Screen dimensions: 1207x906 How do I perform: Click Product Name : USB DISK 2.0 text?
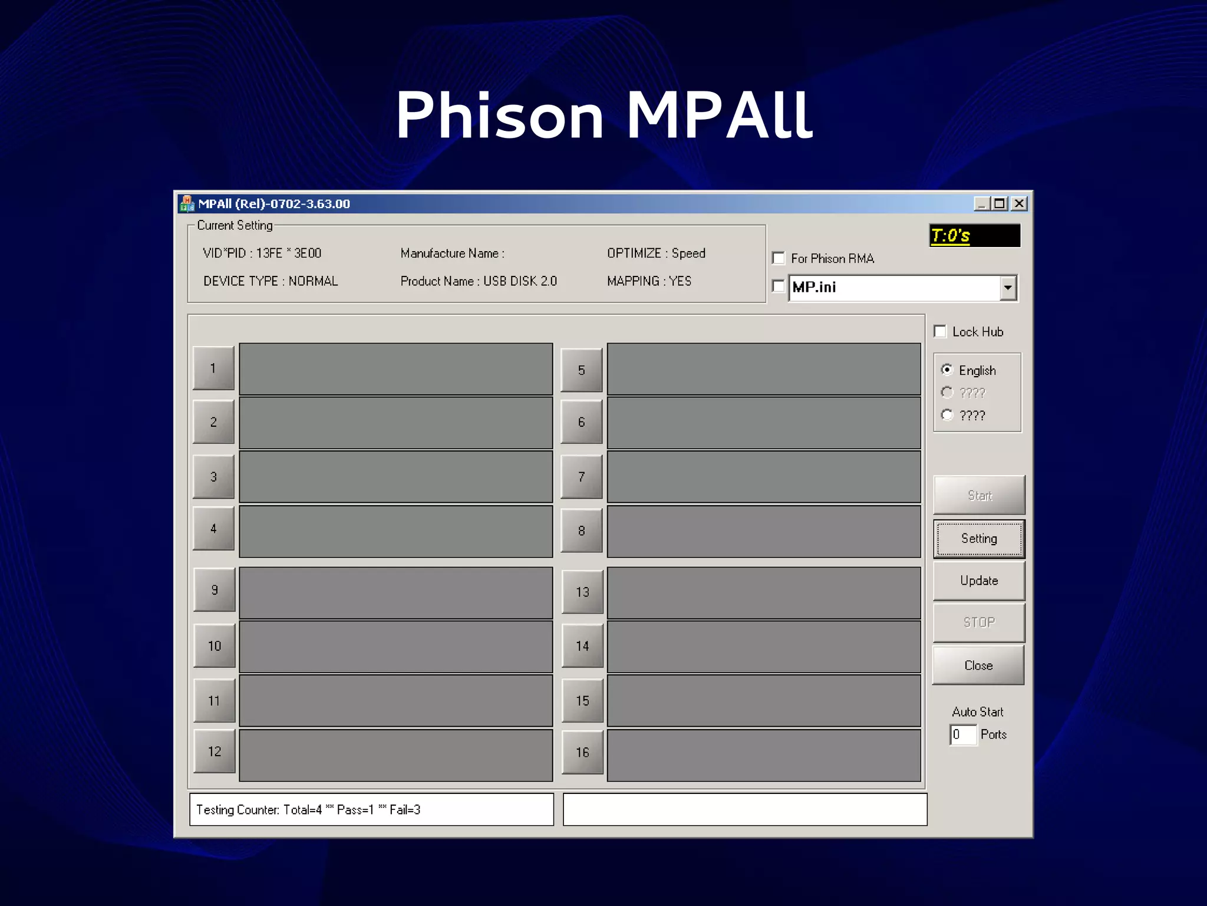point(479,281)
